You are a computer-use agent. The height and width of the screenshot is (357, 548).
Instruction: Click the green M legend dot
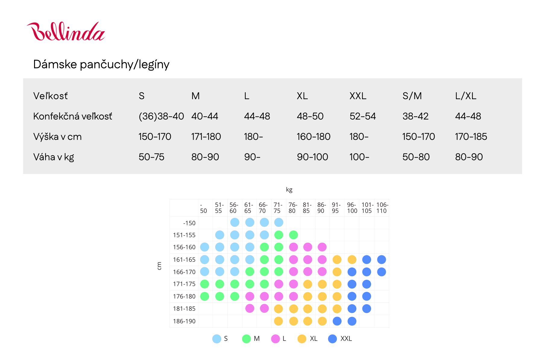tap(247, 339)
